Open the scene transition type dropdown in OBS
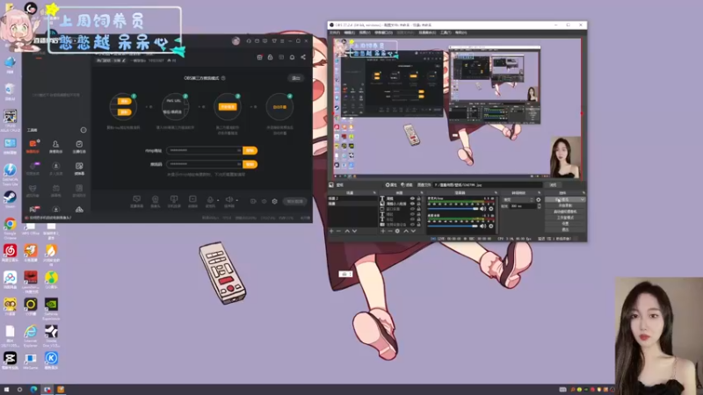 tap(518, 200)
